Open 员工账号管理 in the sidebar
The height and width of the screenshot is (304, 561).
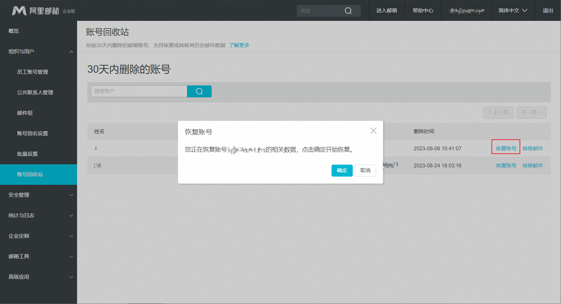coord(33,72)
